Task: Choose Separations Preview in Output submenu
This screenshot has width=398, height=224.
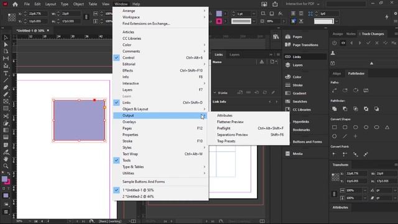Action: (249, 134)
